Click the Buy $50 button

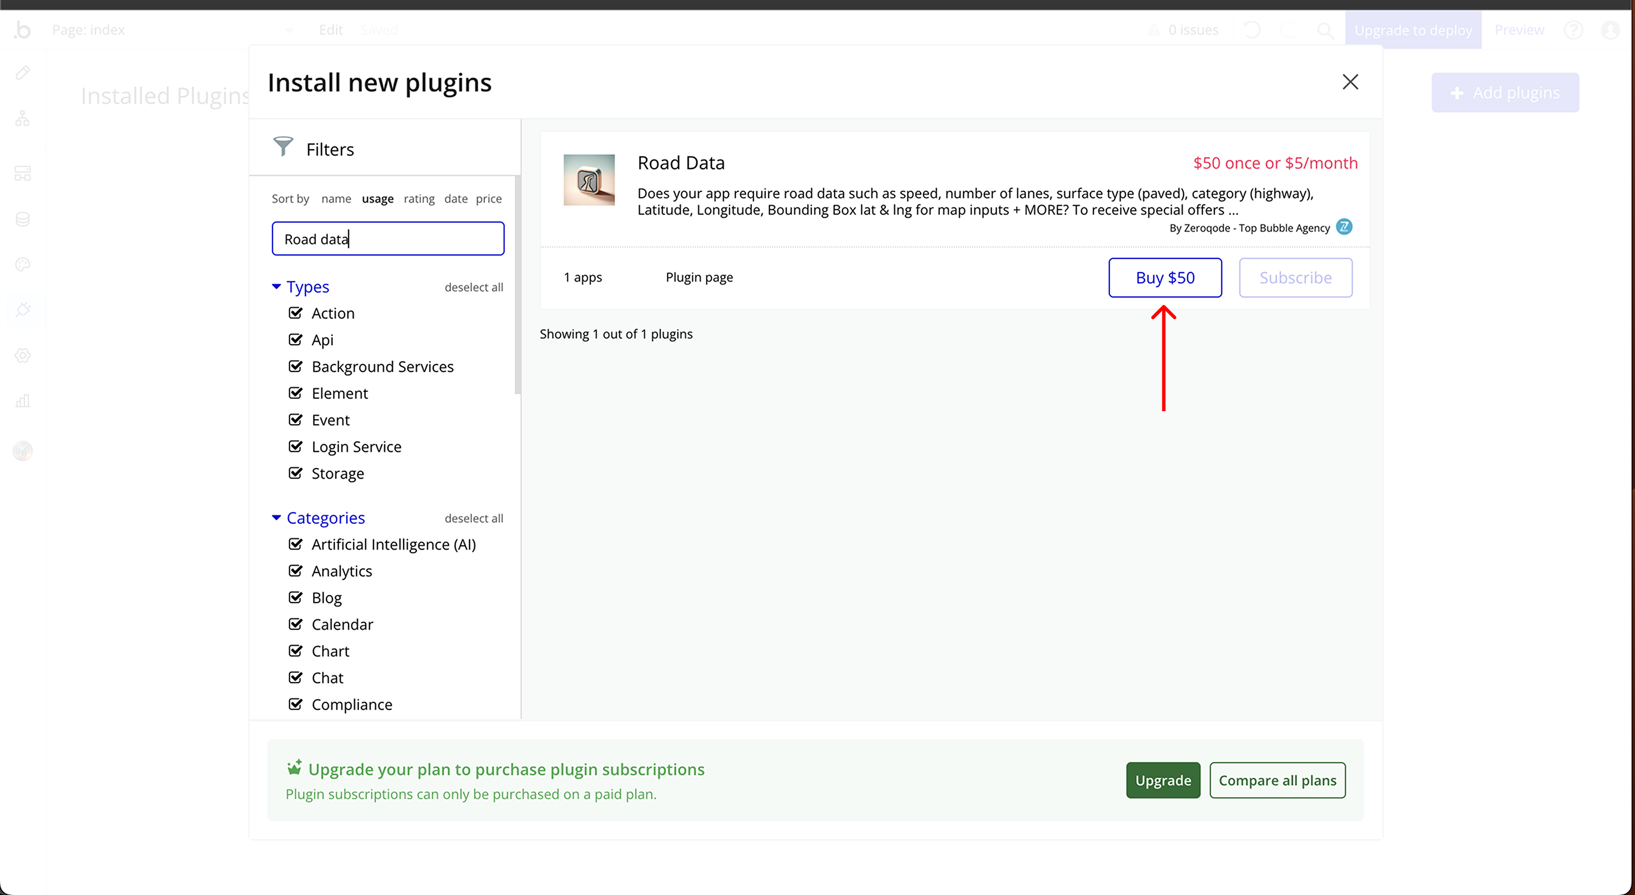(x=1165, y=278)
